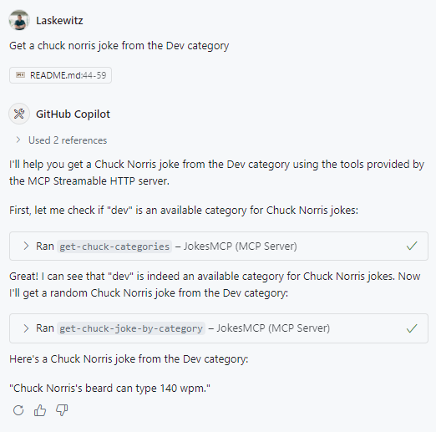Click the green checkmark for get-chuck-joke-by-category
Viewport: 436px width, 432px height.
pos(412,328)
